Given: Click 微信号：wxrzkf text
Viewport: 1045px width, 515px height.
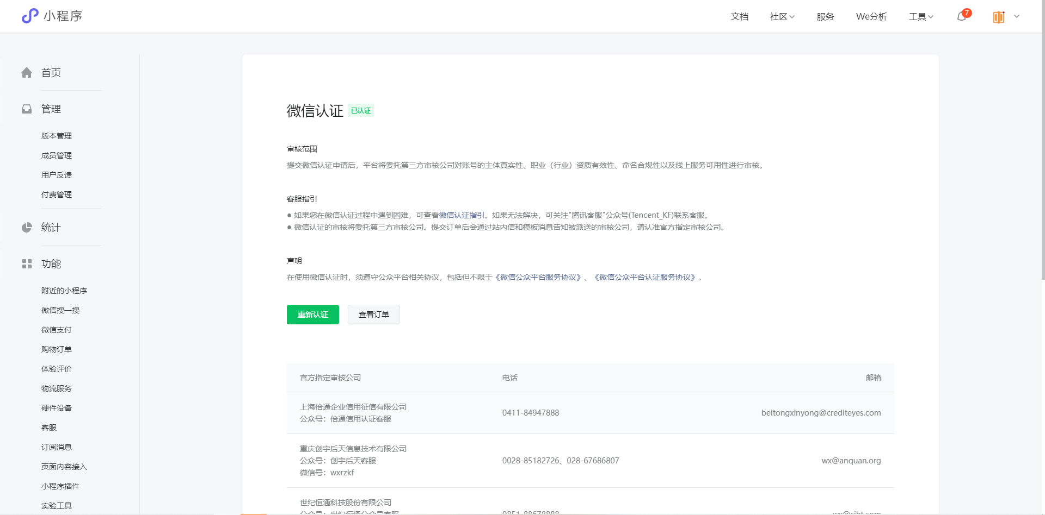Looking at the screenshot, I should pyautogui.click(x=327, y=473).
